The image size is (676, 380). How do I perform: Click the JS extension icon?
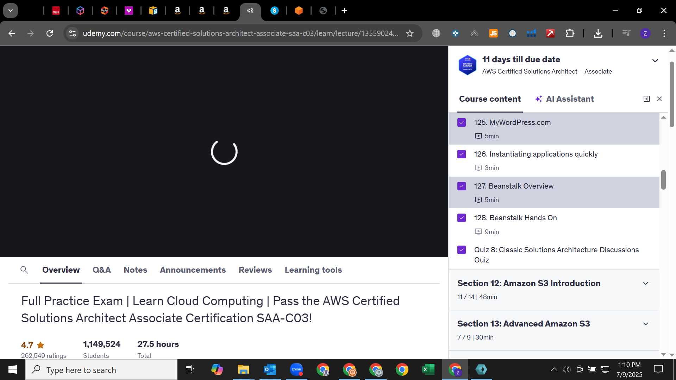point(493,33)
